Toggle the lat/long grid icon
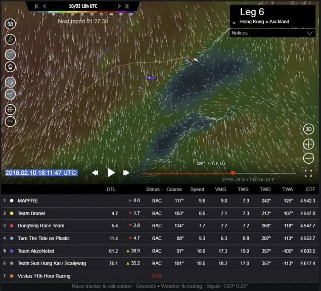Viewport: 321px width, 291px height. [x=10, y=110]
